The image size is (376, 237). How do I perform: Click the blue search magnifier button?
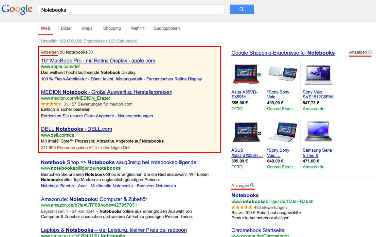[x=242, y=9]
